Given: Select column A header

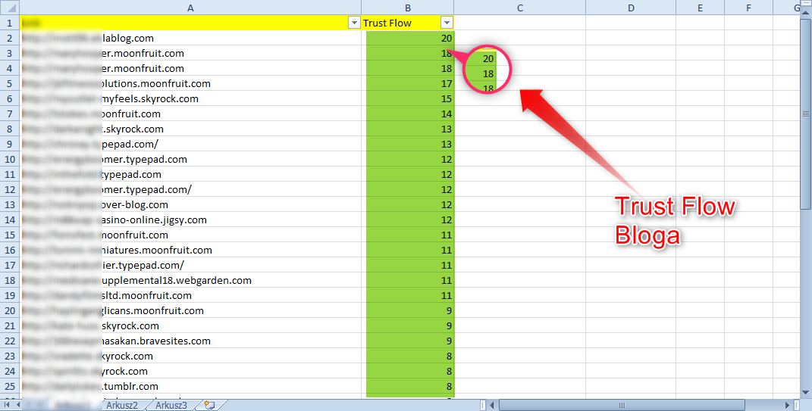Looking at the screenshot, I should [x=190, y=8].
